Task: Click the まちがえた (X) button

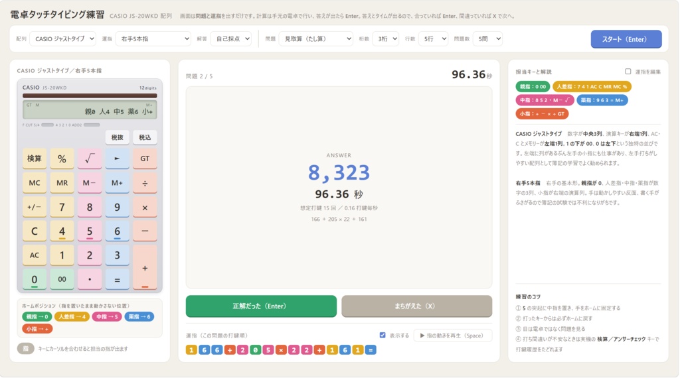Action: coord(416,306)
